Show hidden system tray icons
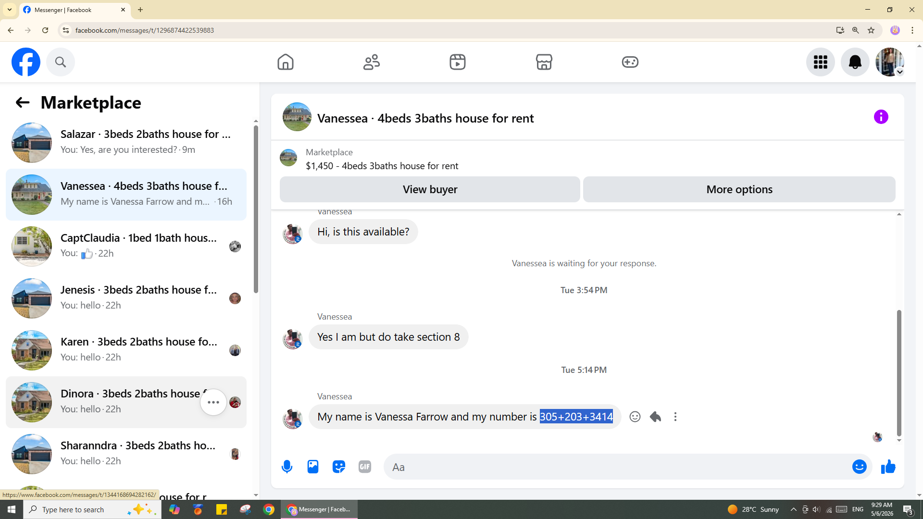The width and height of the screenshot is (923, 519). (x=794, y=509)
